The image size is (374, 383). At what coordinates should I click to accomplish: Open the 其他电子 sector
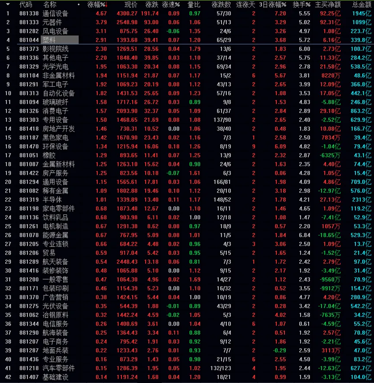[x=55, y=58]
